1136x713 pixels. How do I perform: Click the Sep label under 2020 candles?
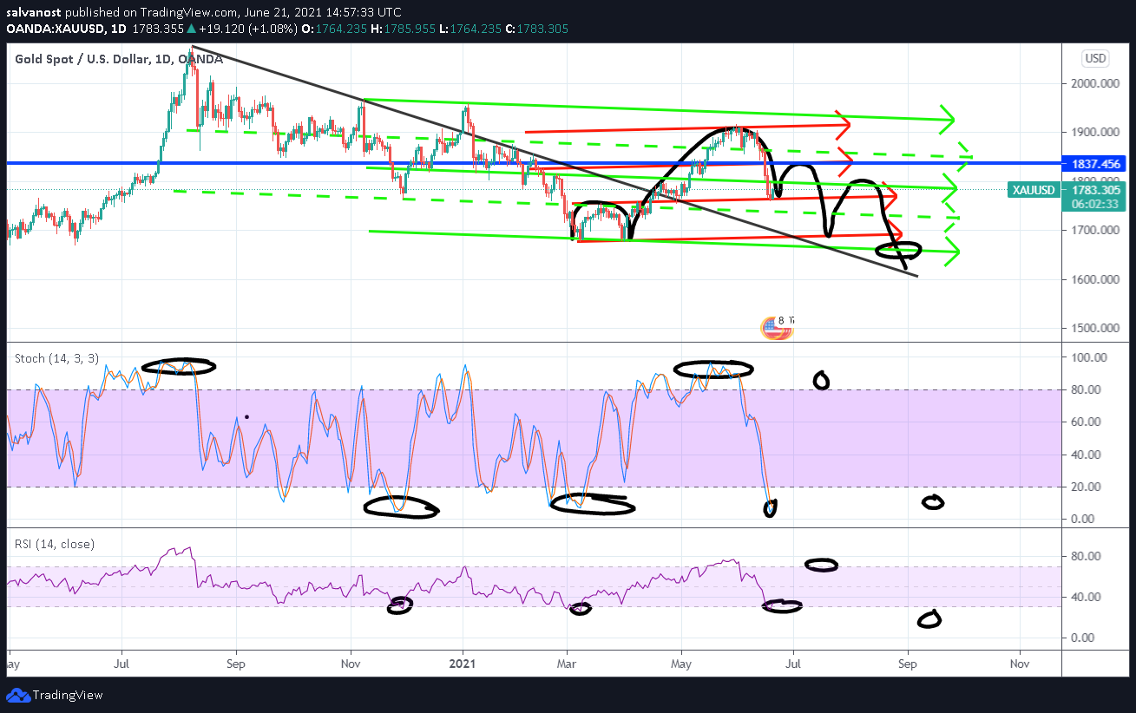(235, 664)
